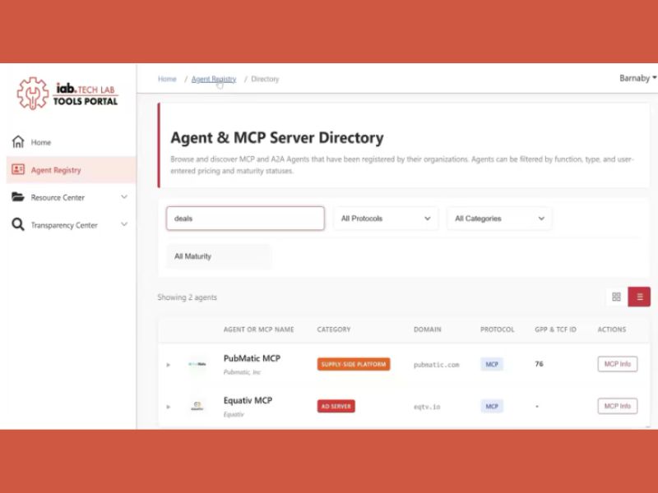
Task: Click the Resource Center folder icon
Action: [x=18, y=197]
